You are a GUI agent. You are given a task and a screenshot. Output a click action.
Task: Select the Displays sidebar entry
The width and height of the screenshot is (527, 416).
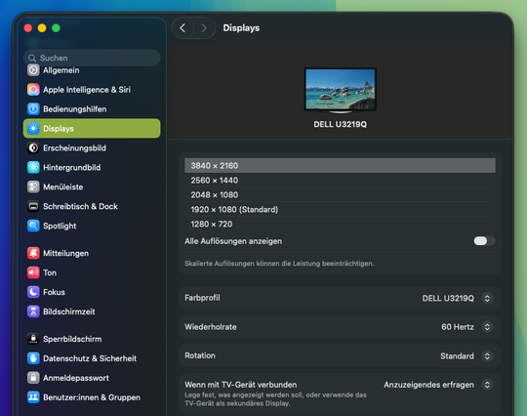click(92, 129)
